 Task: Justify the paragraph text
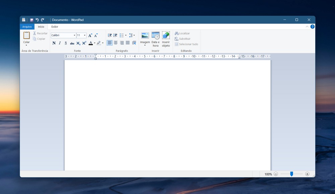[128, 43]
